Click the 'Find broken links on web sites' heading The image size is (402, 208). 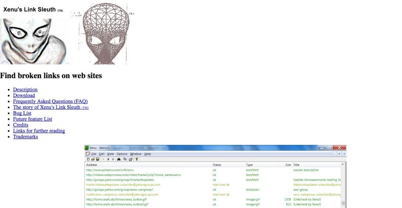click(x=51, y=76)
